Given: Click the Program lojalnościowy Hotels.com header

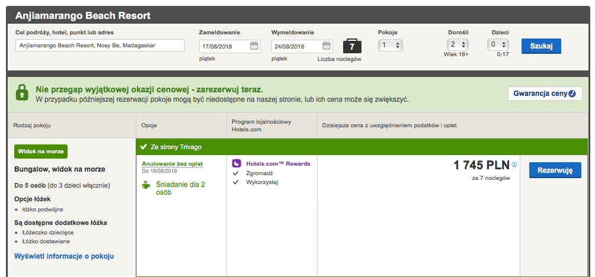Looking at the screenshot, I should pos(261,125).
